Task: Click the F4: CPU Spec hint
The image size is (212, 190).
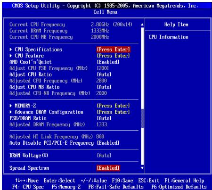Action: pos(28,187)
